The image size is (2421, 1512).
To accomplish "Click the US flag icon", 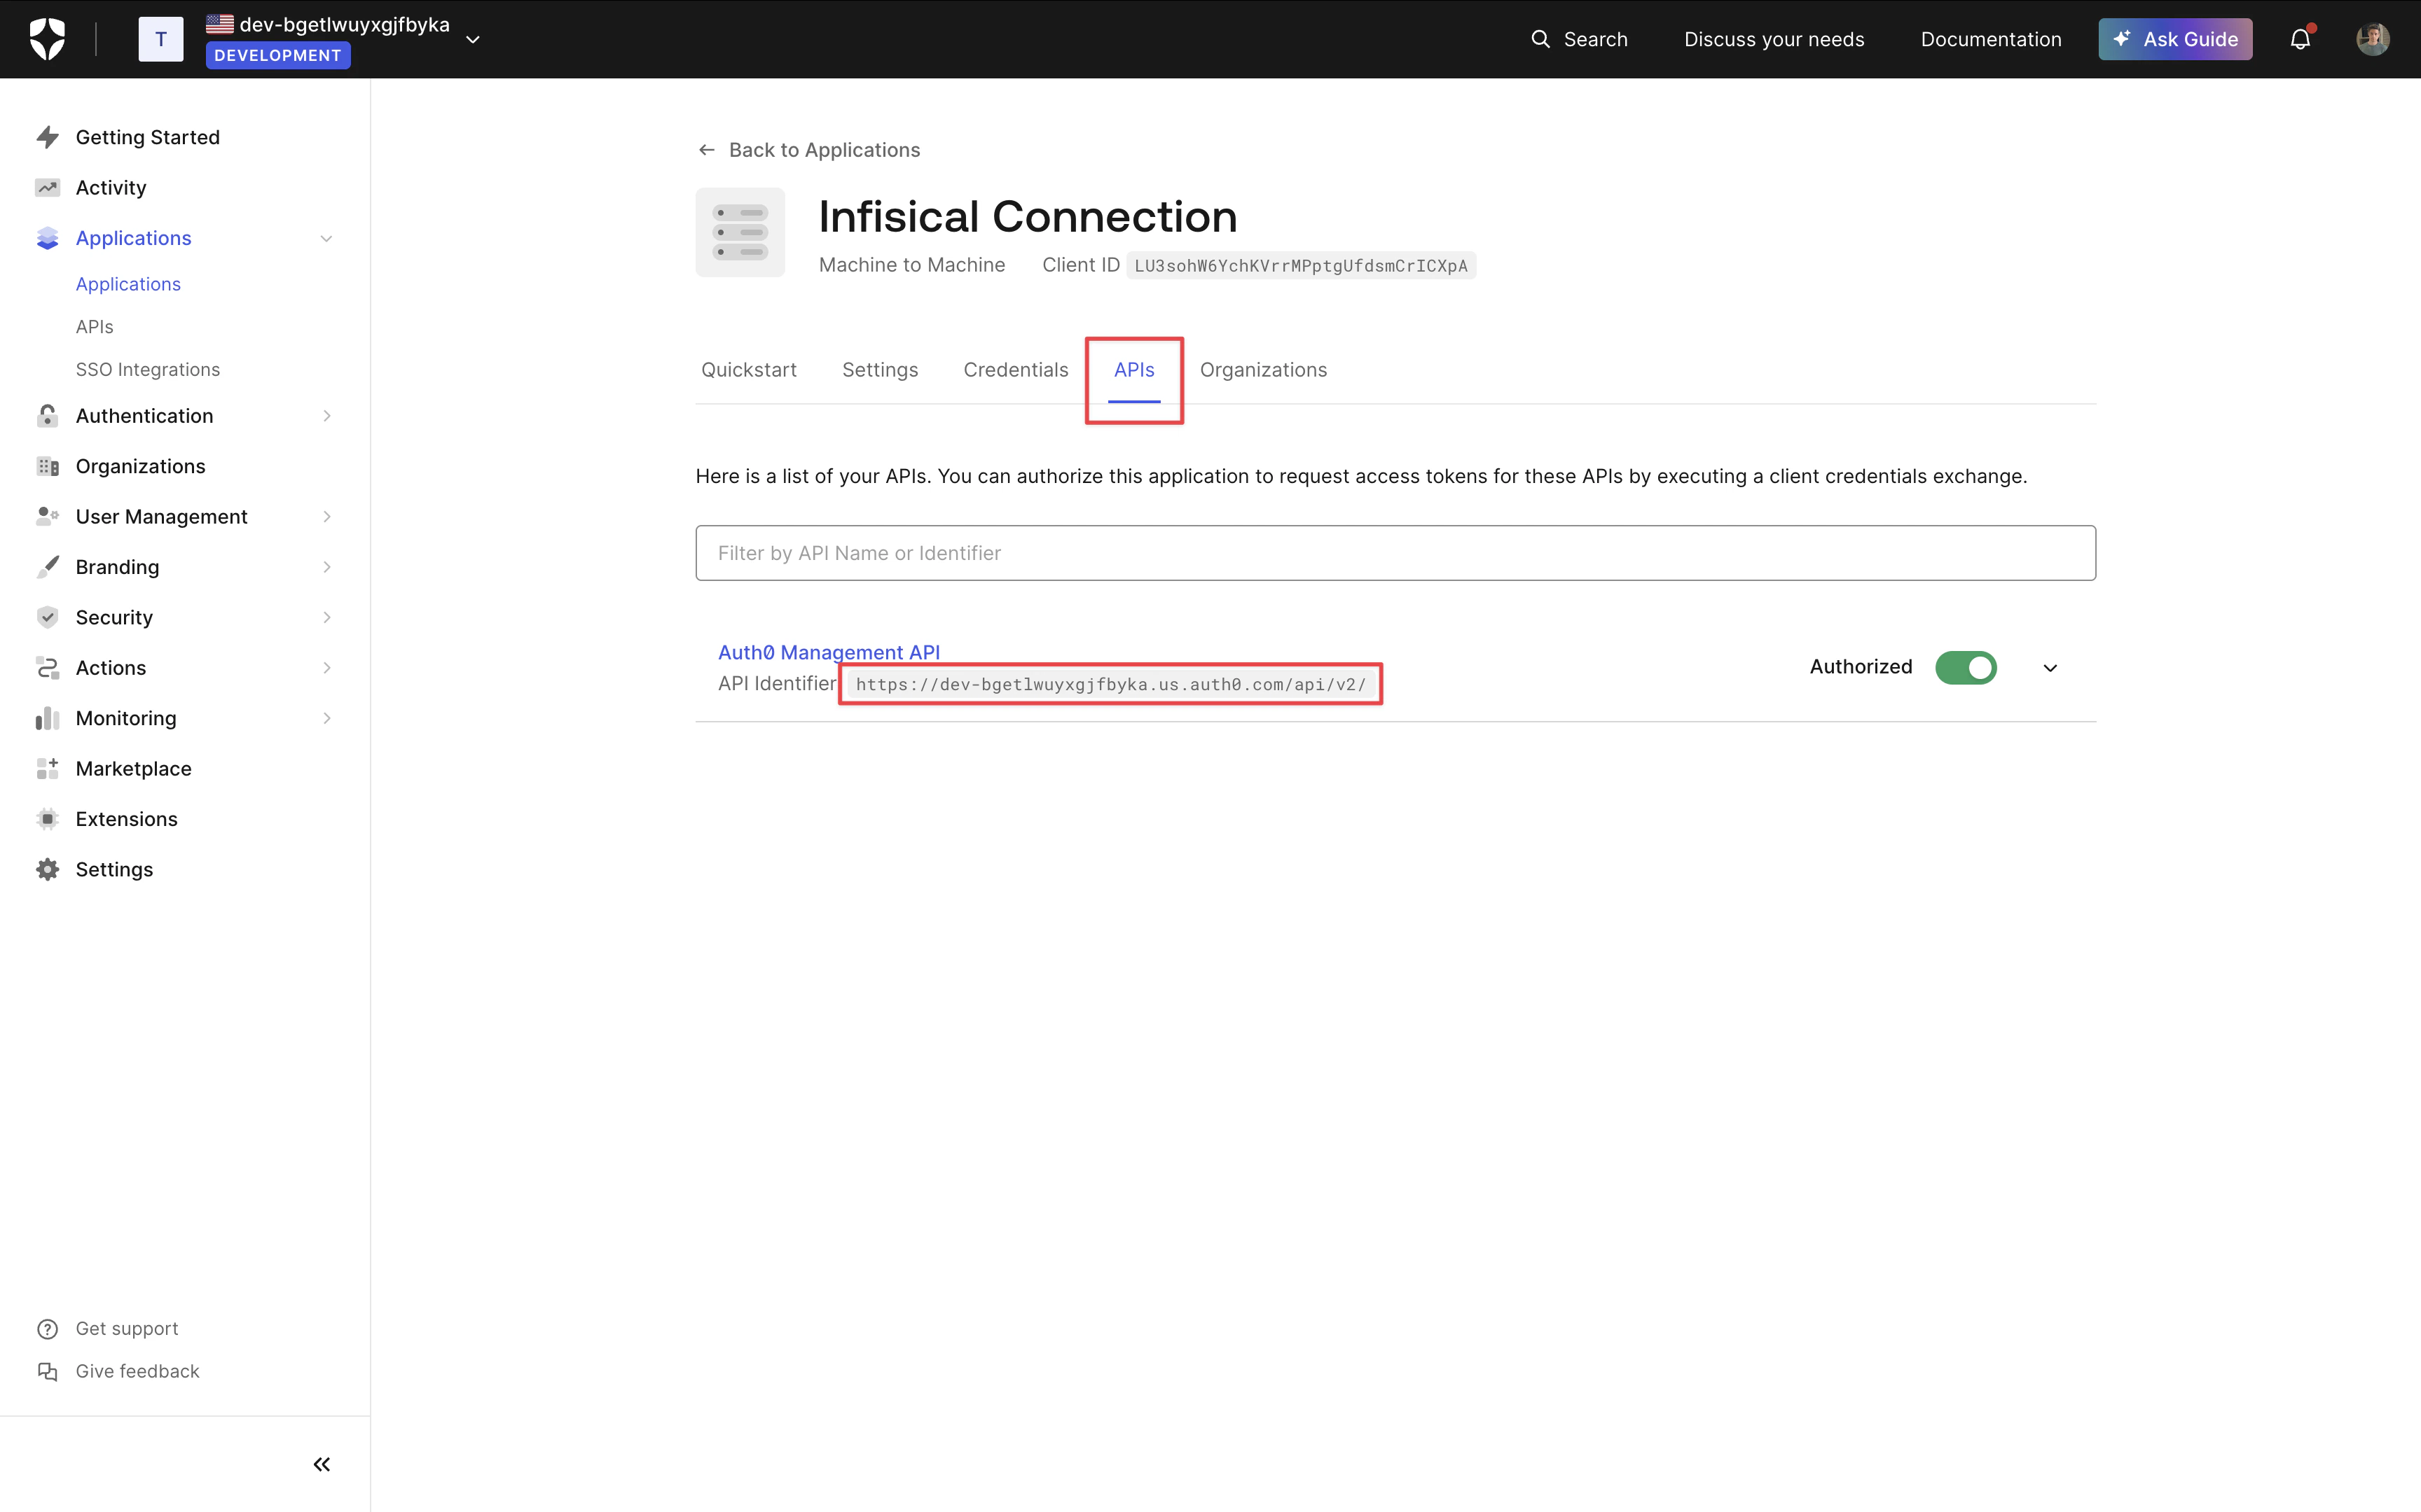I will [x=220, y=23].
